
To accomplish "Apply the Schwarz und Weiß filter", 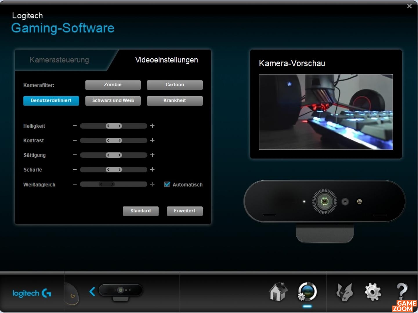I will pos(113,101).
